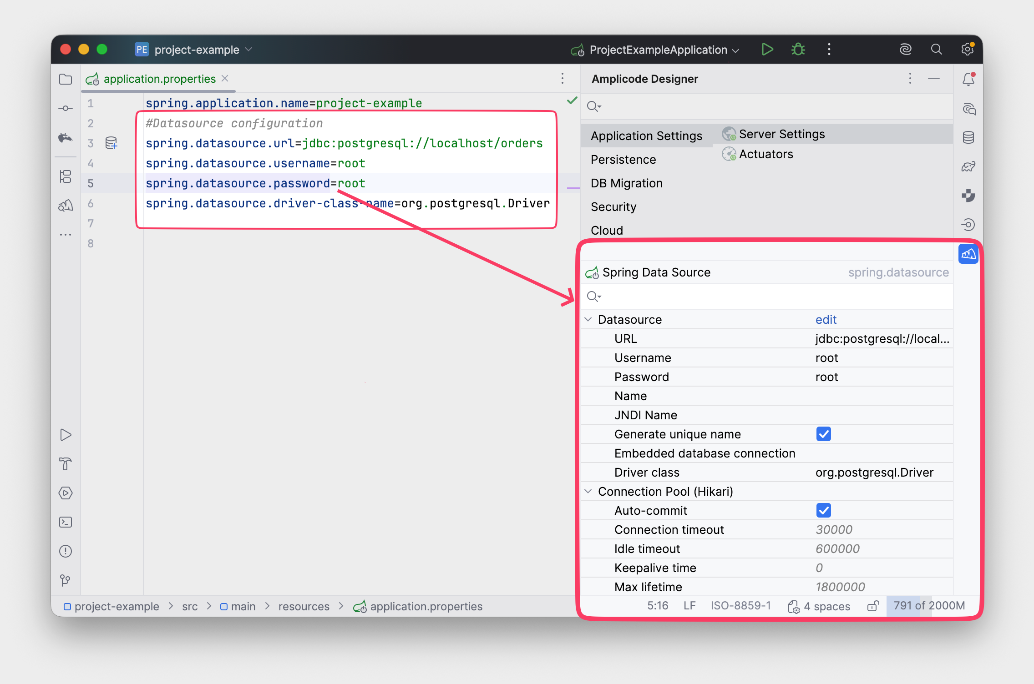1034x684 pixels.
Task: Disable the Auto-commit checkbox
Action: click(x=823, y=511)
